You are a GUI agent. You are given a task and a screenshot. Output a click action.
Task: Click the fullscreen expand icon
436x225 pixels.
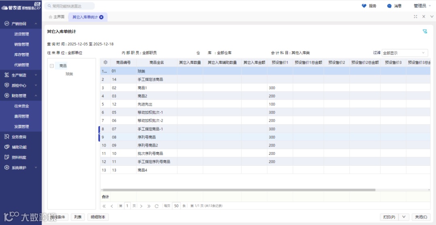pyautogui.click(x=415, y=17)
